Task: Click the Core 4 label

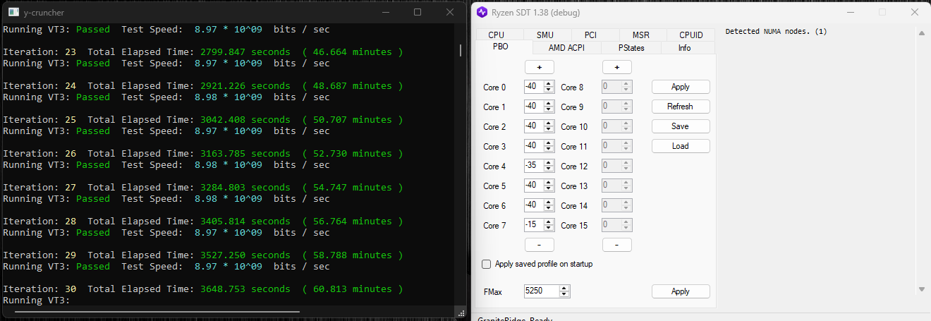Action: pos(494,166)
